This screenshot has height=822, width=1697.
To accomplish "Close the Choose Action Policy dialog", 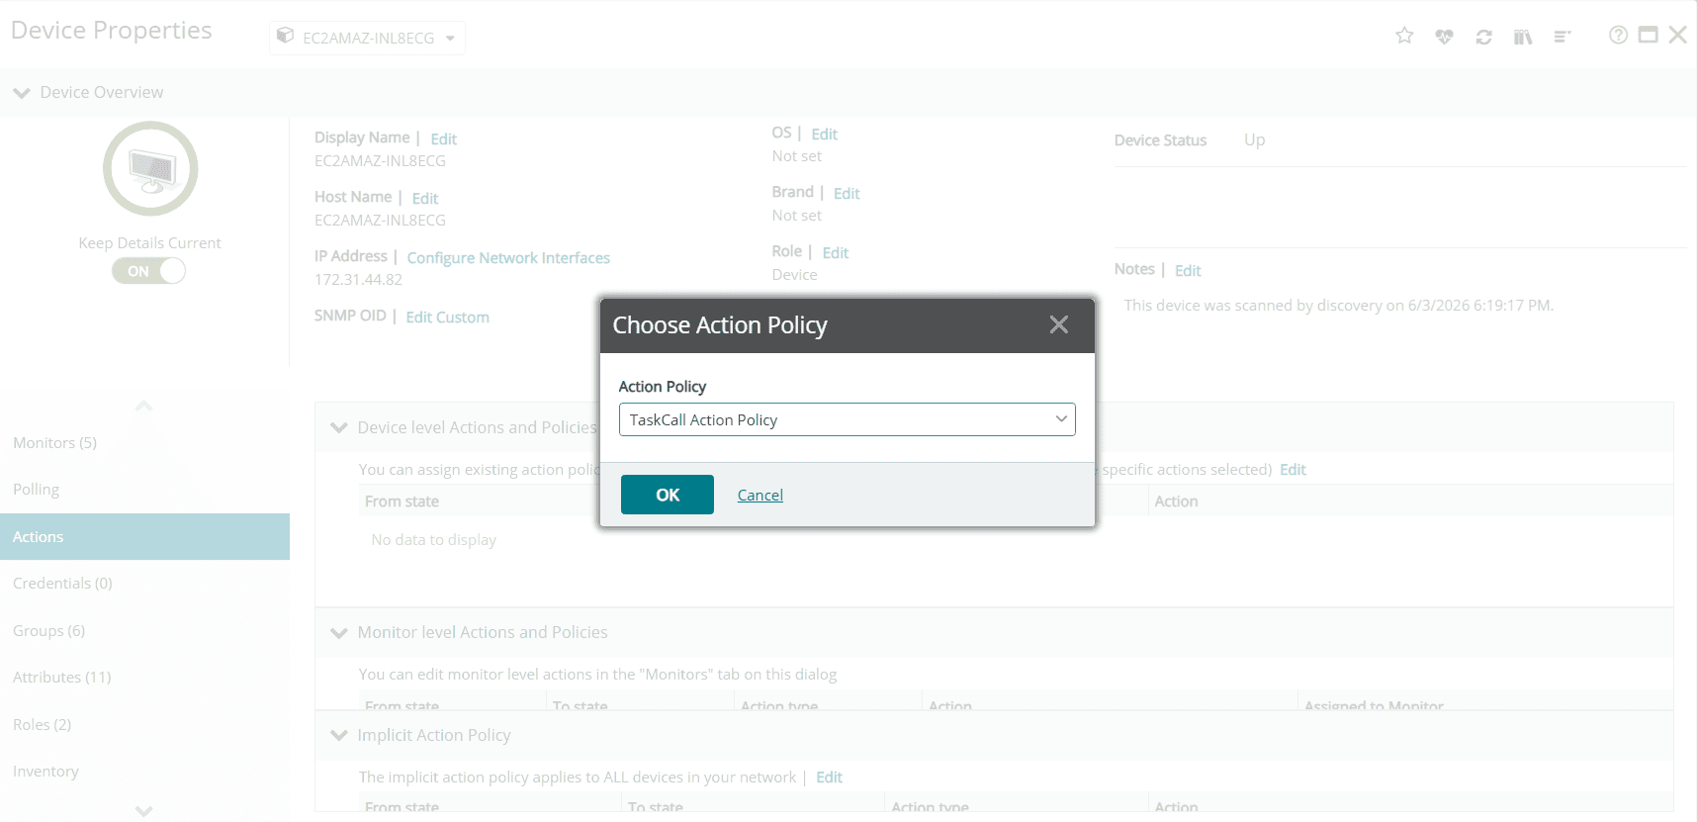I will [1058, 324].
